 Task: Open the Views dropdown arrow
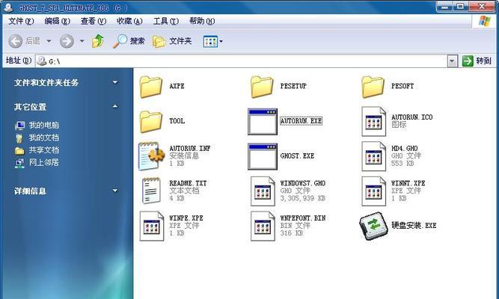221,41
